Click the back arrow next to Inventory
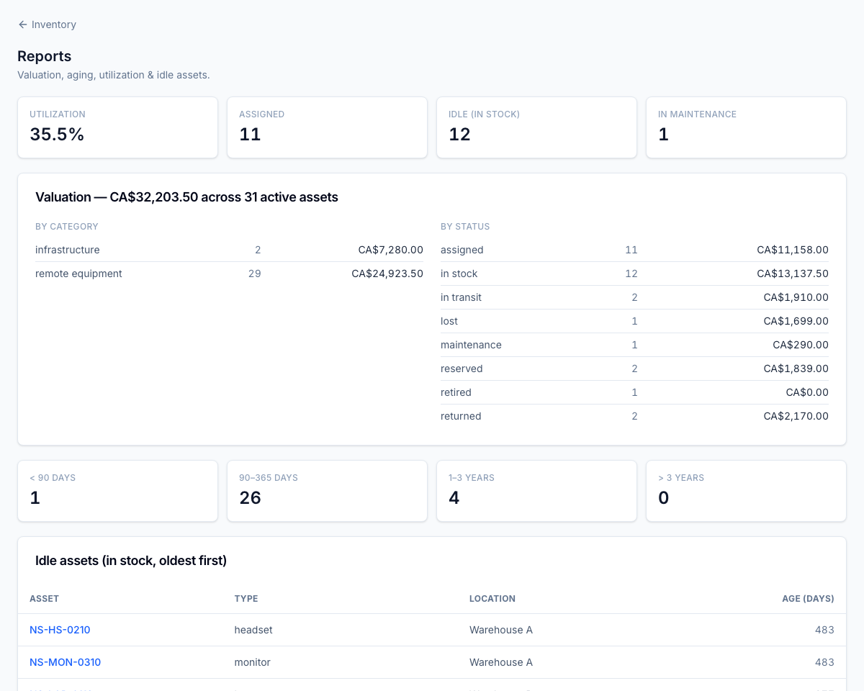 tap(22, 24)
